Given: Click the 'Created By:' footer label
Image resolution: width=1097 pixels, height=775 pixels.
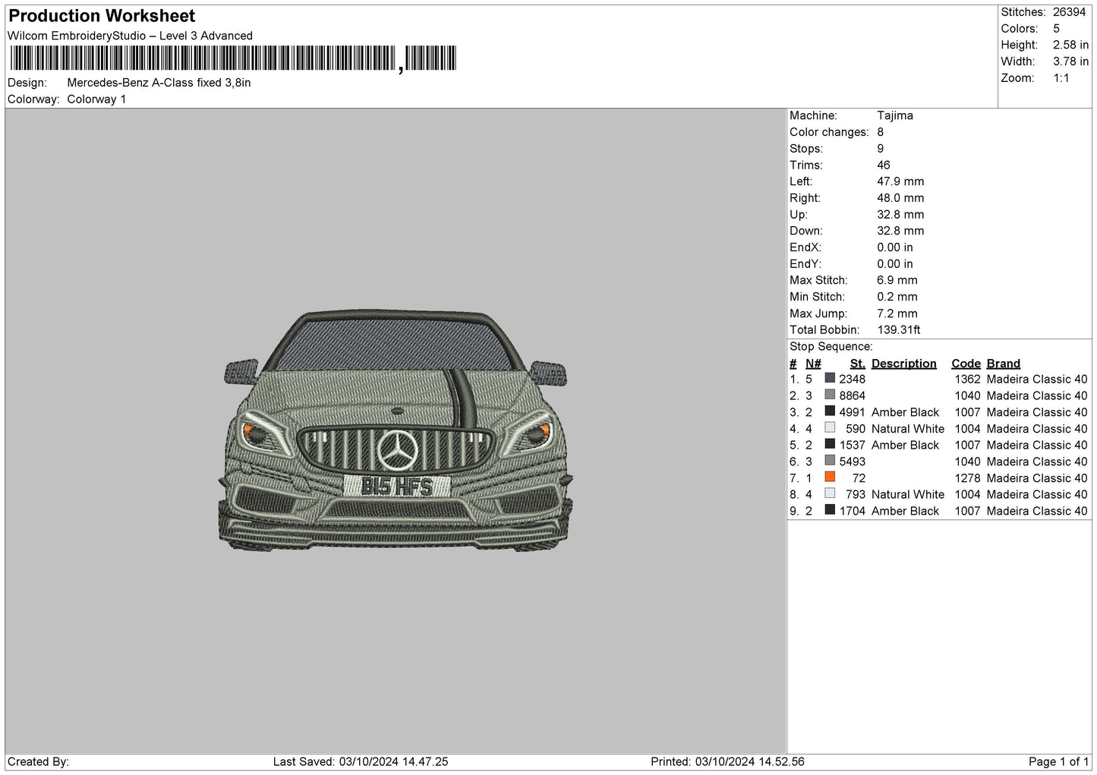Looking at the screenshot, I should point(38,761).
